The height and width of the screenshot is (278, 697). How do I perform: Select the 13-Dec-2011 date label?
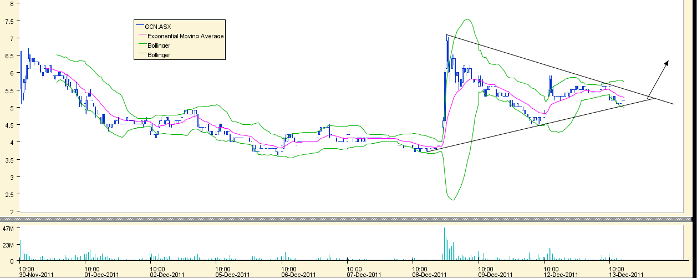coord(627,274)
